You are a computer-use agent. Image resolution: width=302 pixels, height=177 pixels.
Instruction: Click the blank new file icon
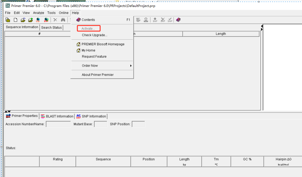pyautogui.click(x=15, y=20)
